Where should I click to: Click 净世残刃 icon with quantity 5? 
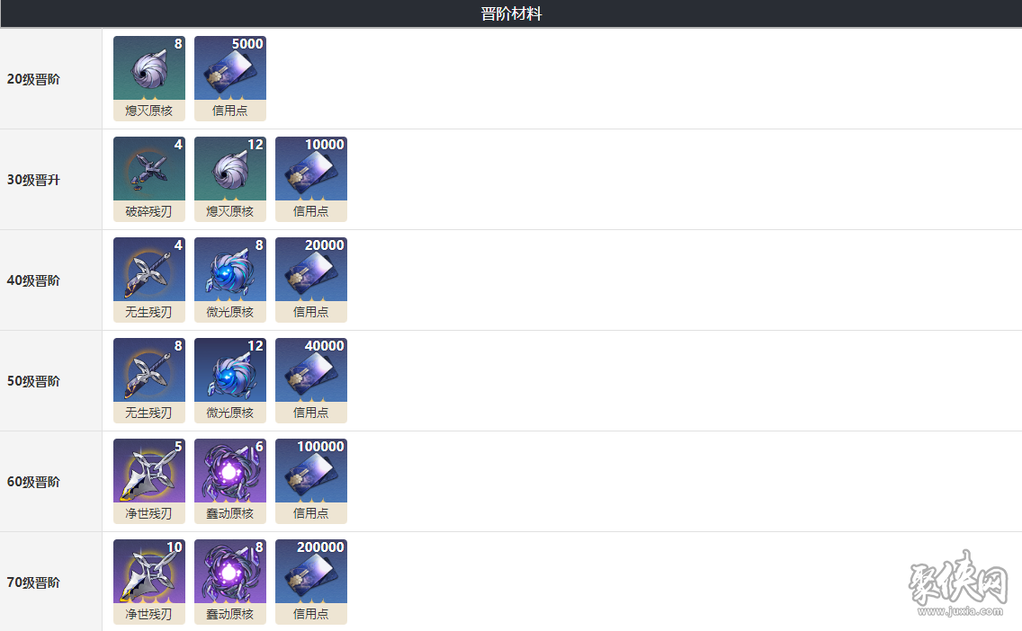[x=149, y=481]
